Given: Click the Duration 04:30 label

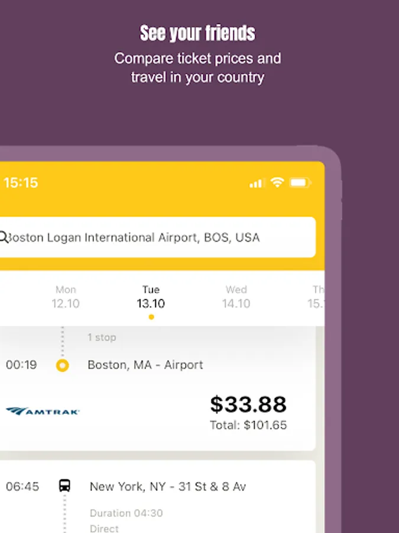Looking at the screenshot, I should [126, 513].
